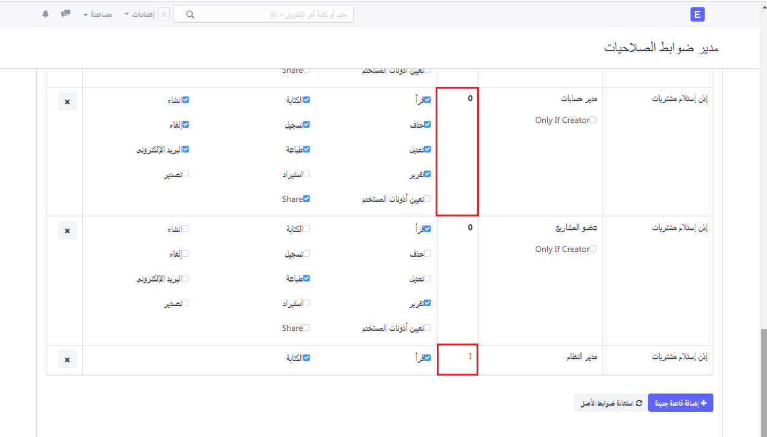Toggle طباعة checkbox for مدير حسابات
Viewport: 767px width, 437px height.
tap(306, 149)
